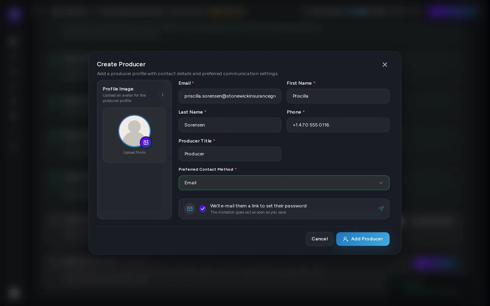Click the invitation goes out note text

click(248, 212)
